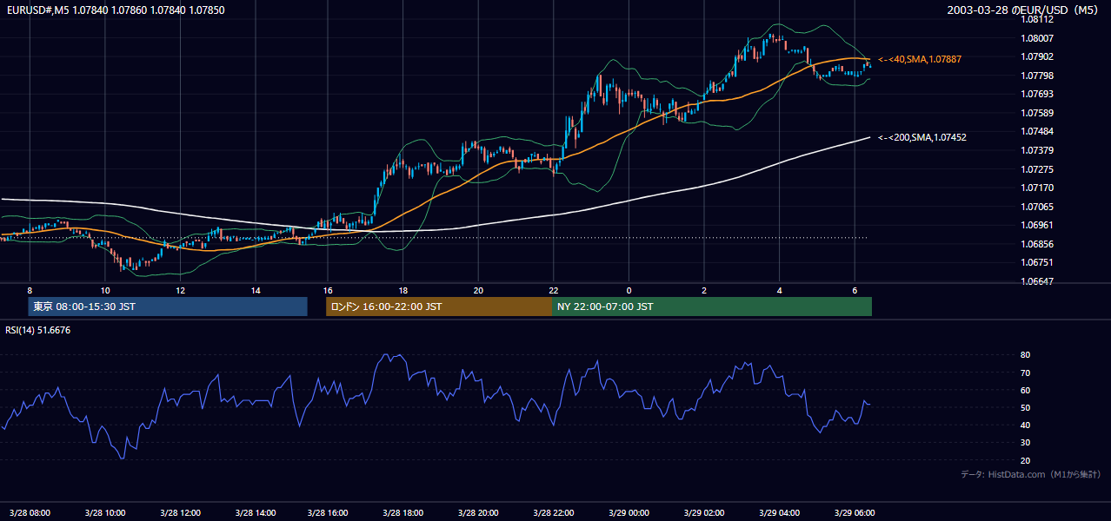Click the bottom date label 3/29 02:00
Image resolution: width=1111 pixels, height=521 pixels.
click(x=703, y=513)
